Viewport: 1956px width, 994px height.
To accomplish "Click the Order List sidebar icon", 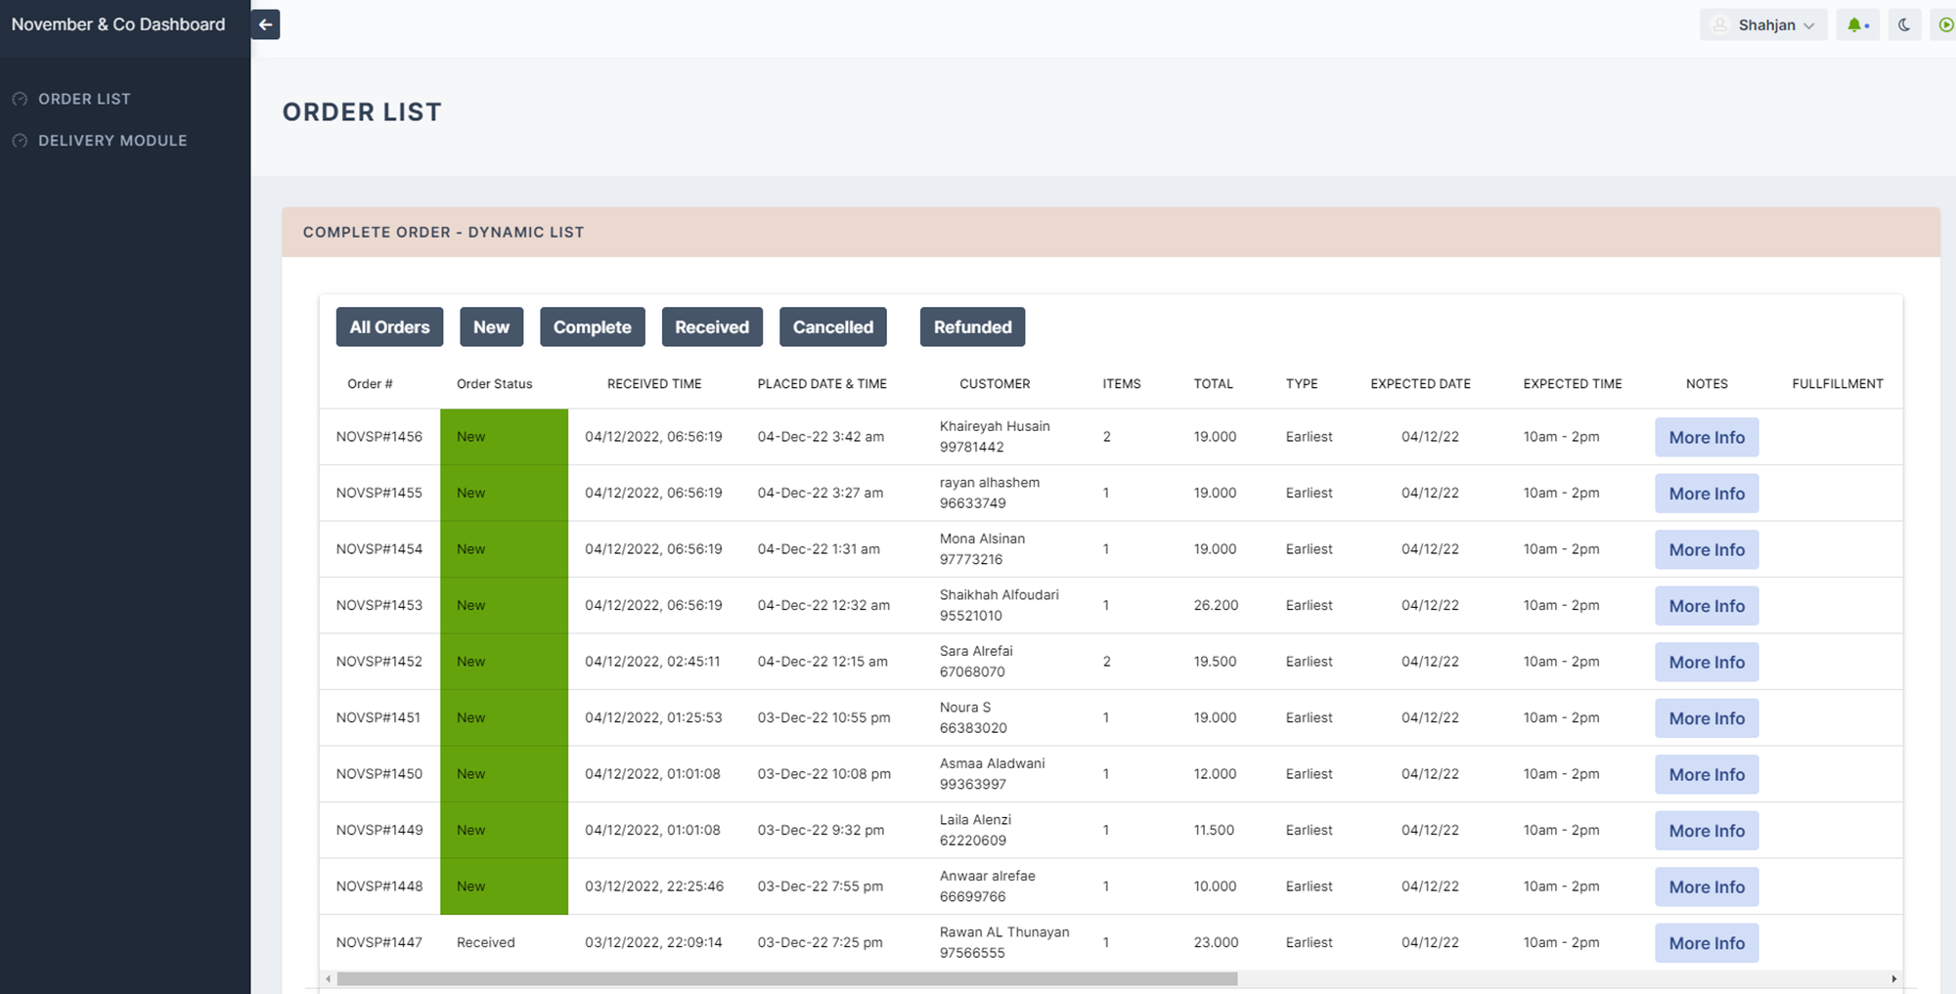I will (20, 100).
